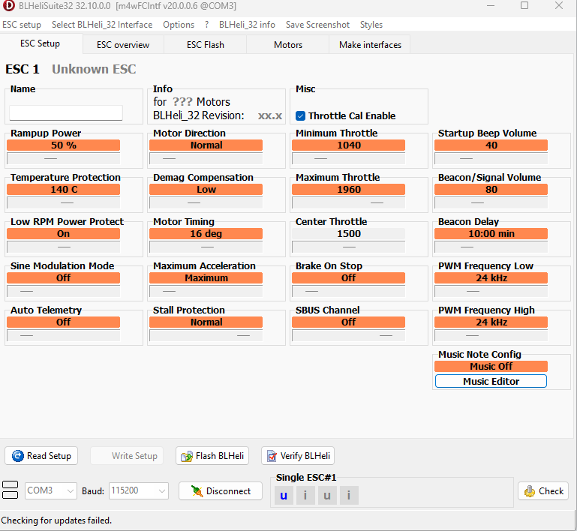Toggle the Brake On Stop setting
This screenshot has width=577, height=531.
pos(349,277)
